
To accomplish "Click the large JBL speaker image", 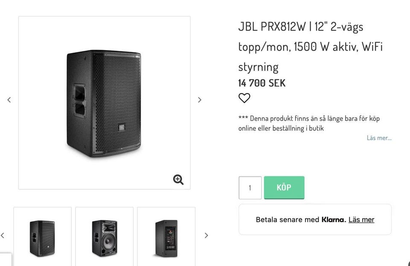I will tap(104, 103).
